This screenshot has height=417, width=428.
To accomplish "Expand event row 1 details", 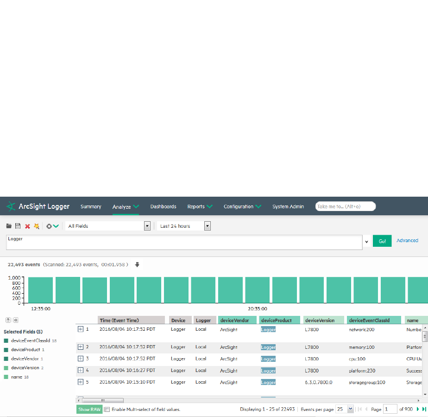I will coord(81,329).
